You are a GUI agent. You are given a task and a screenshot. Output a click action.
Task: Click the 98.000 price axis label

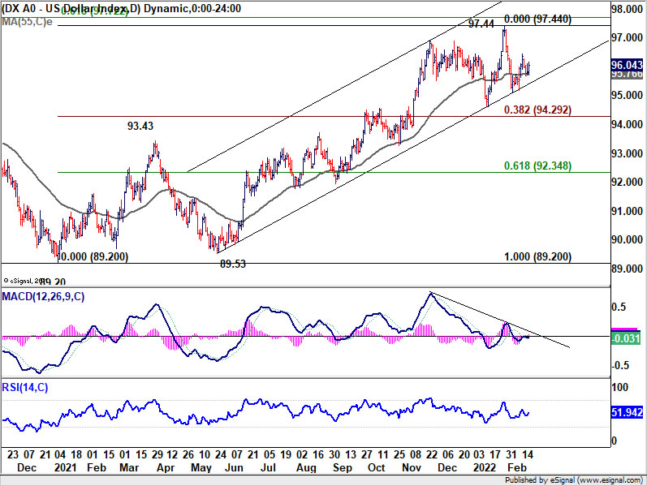tap(627, 9)
